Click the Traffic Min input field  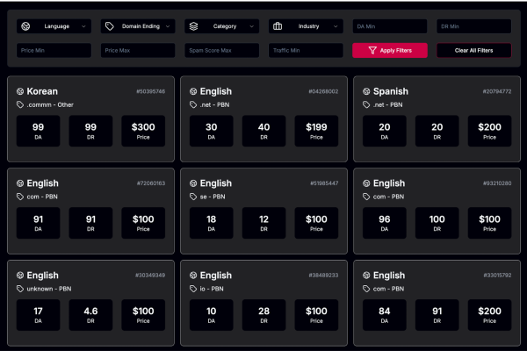pyautogui.click(x=306, y=51)
